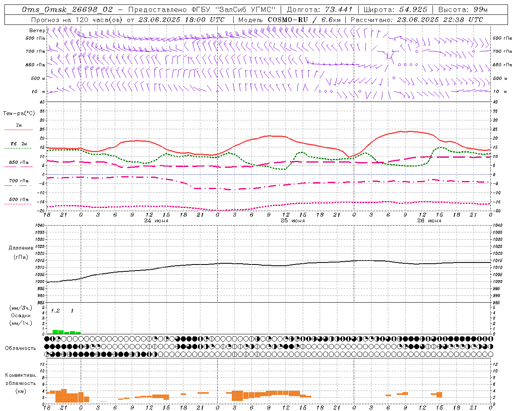
Task: Click the Прогноз на 120 часа(ов) text
Action: pyautogui.click(x=78, y=20)
